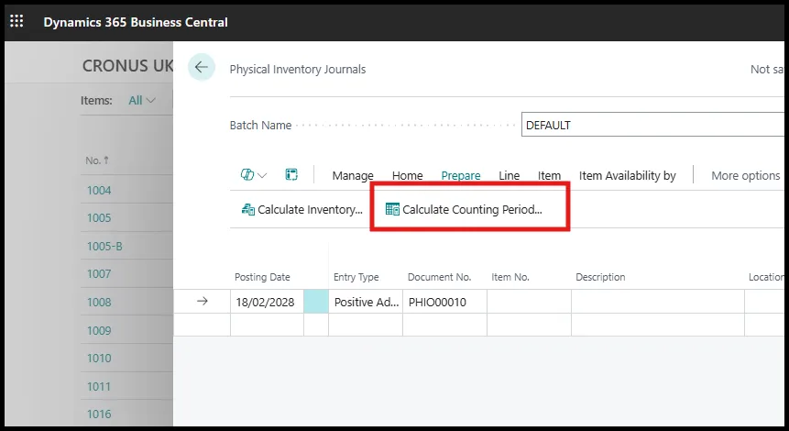The width and height of the screenshot is (789, 431).
Task: Open the Manage menu
Action: (353, 176)
